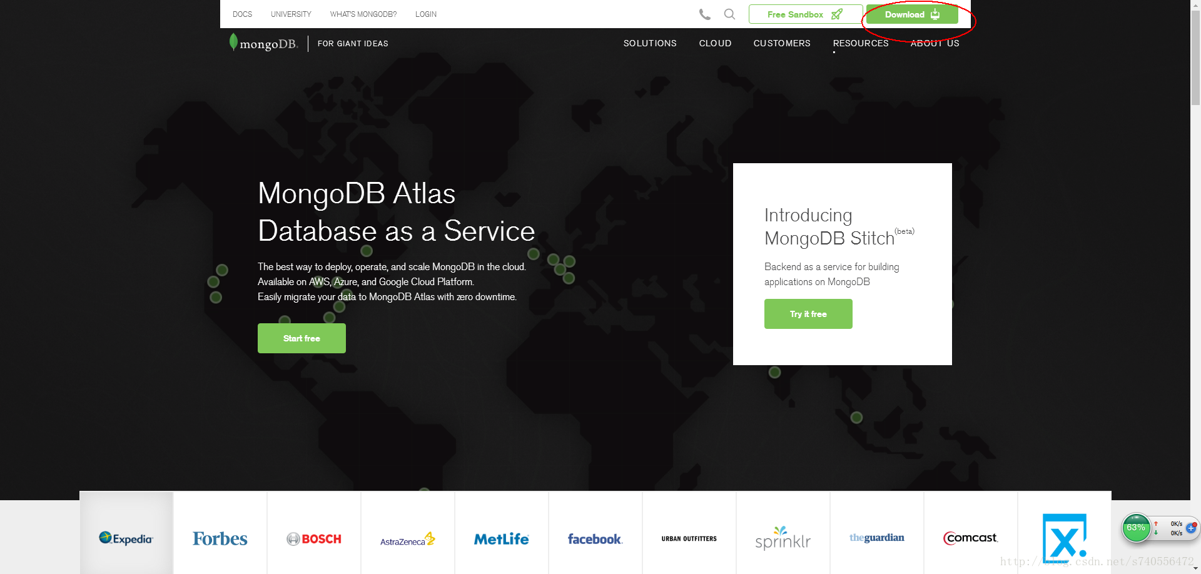Open the RESOURCES menu
Image resolution: width=1201 pixels, height=574 pixels.
861,43
